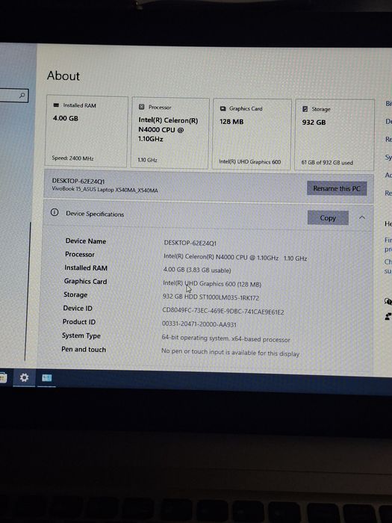Click DESKTOP-62E24Q1 in the banner

pyautogui.click(x=78, y=181)
